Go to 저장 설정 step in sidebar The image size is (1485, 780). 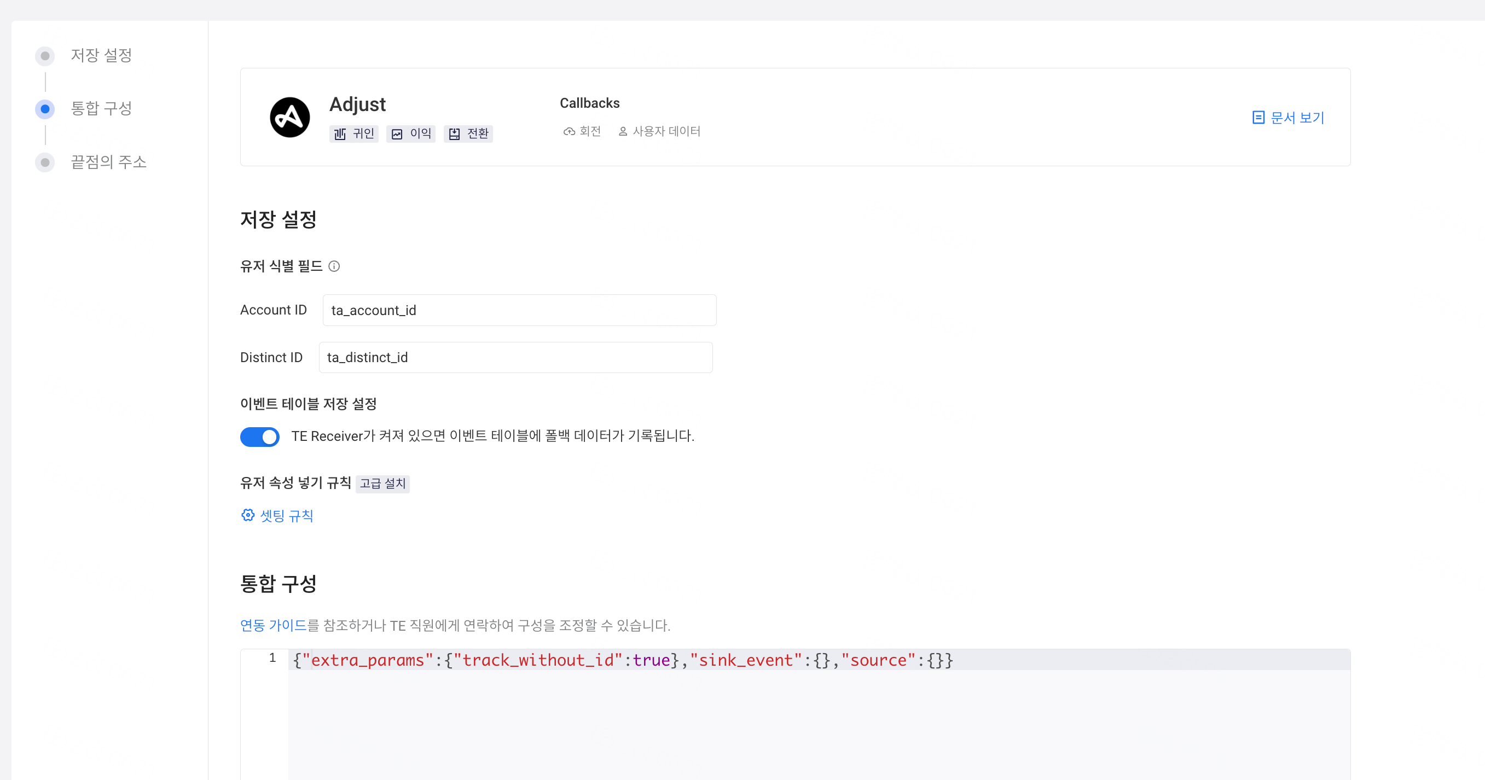pos(101,55)
